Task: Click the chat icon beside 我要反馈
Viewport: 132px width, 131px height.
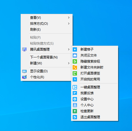Action: point(75,93)
